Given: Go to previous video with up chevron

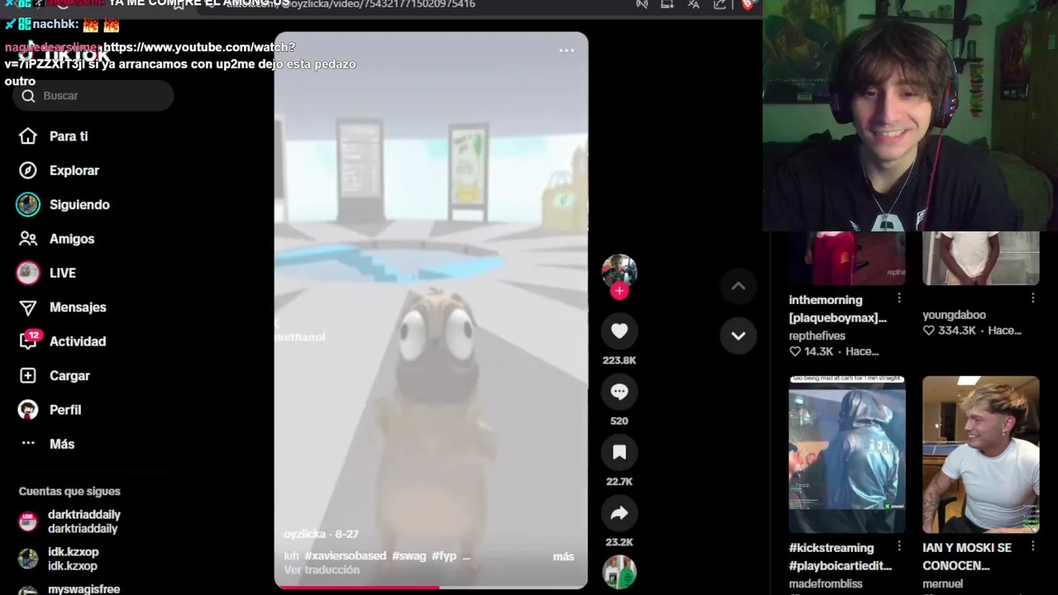Looking at the screenshot, I should [738, 286].
